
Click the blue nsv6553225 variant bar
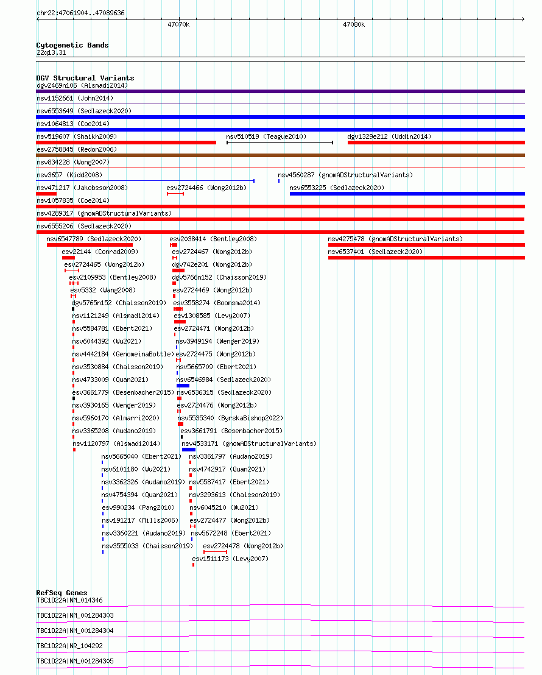tap(407, 194)
